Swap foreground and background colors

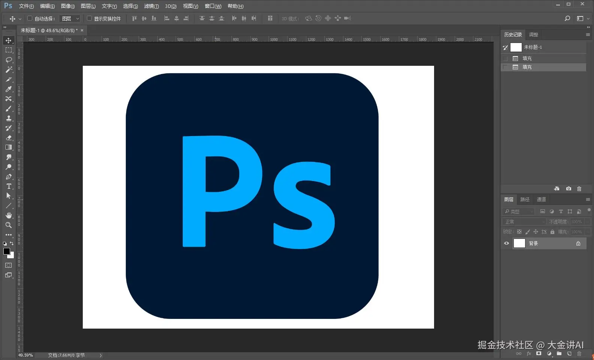pos(12,243)
